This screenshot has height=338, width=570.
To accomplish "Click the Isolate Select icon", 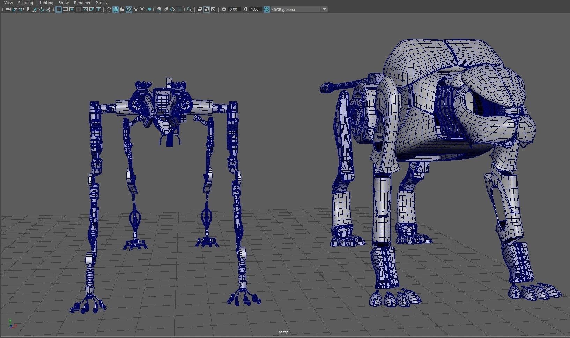I will click(190, 9).
